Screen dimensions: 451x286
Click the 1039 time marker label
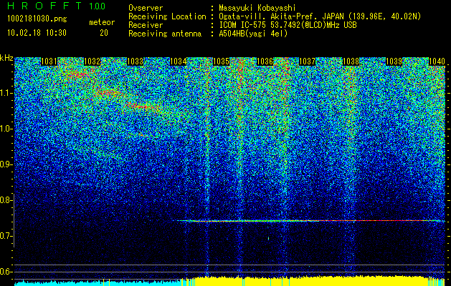[x=394, y=61]
